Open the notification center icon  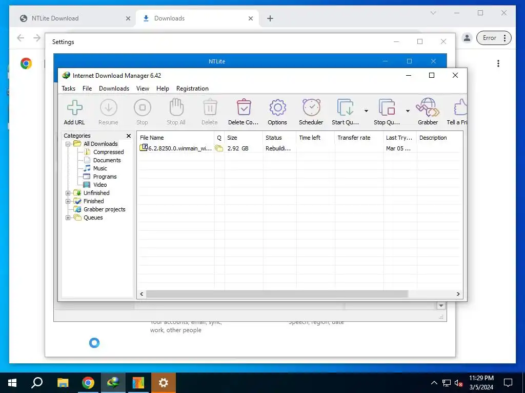tap(508, 383)
